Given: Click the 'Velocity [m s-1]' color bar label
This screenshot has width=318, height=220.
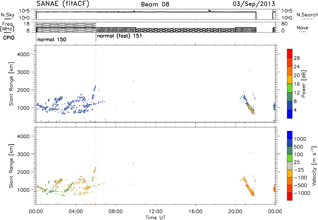Looking at the screenshot, I should tap(314, 166).
